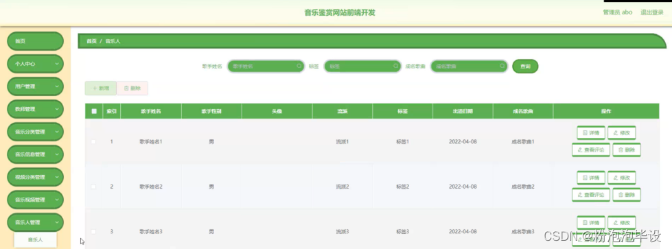Screen dimensions: 672x249
Task: Check the checkbox for row 歌手姓名2
Action: [x=94, y=187]
